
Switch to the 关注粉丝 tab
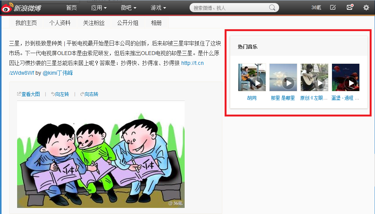tap(94, 23)
